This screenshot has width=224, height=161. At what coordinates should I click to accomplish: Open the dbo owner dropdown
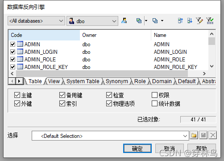[x=92, y=21]
